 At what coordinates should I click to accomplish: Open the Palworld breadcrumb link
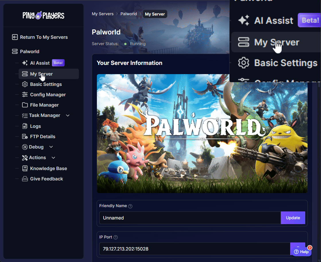pos(129,14)
